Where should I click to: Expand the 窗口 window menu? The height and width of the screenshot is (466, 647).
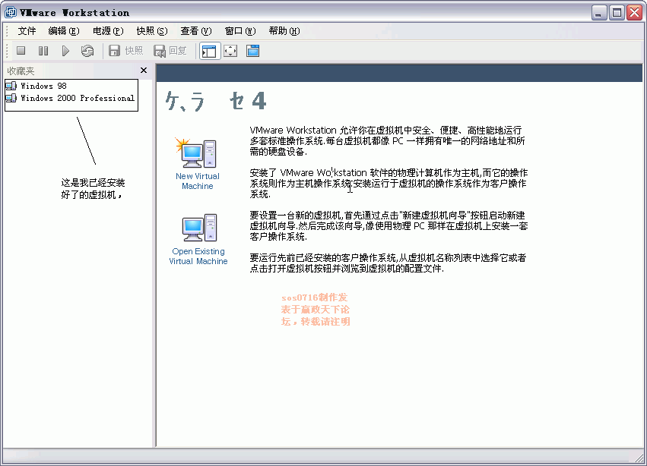point(240,31)
